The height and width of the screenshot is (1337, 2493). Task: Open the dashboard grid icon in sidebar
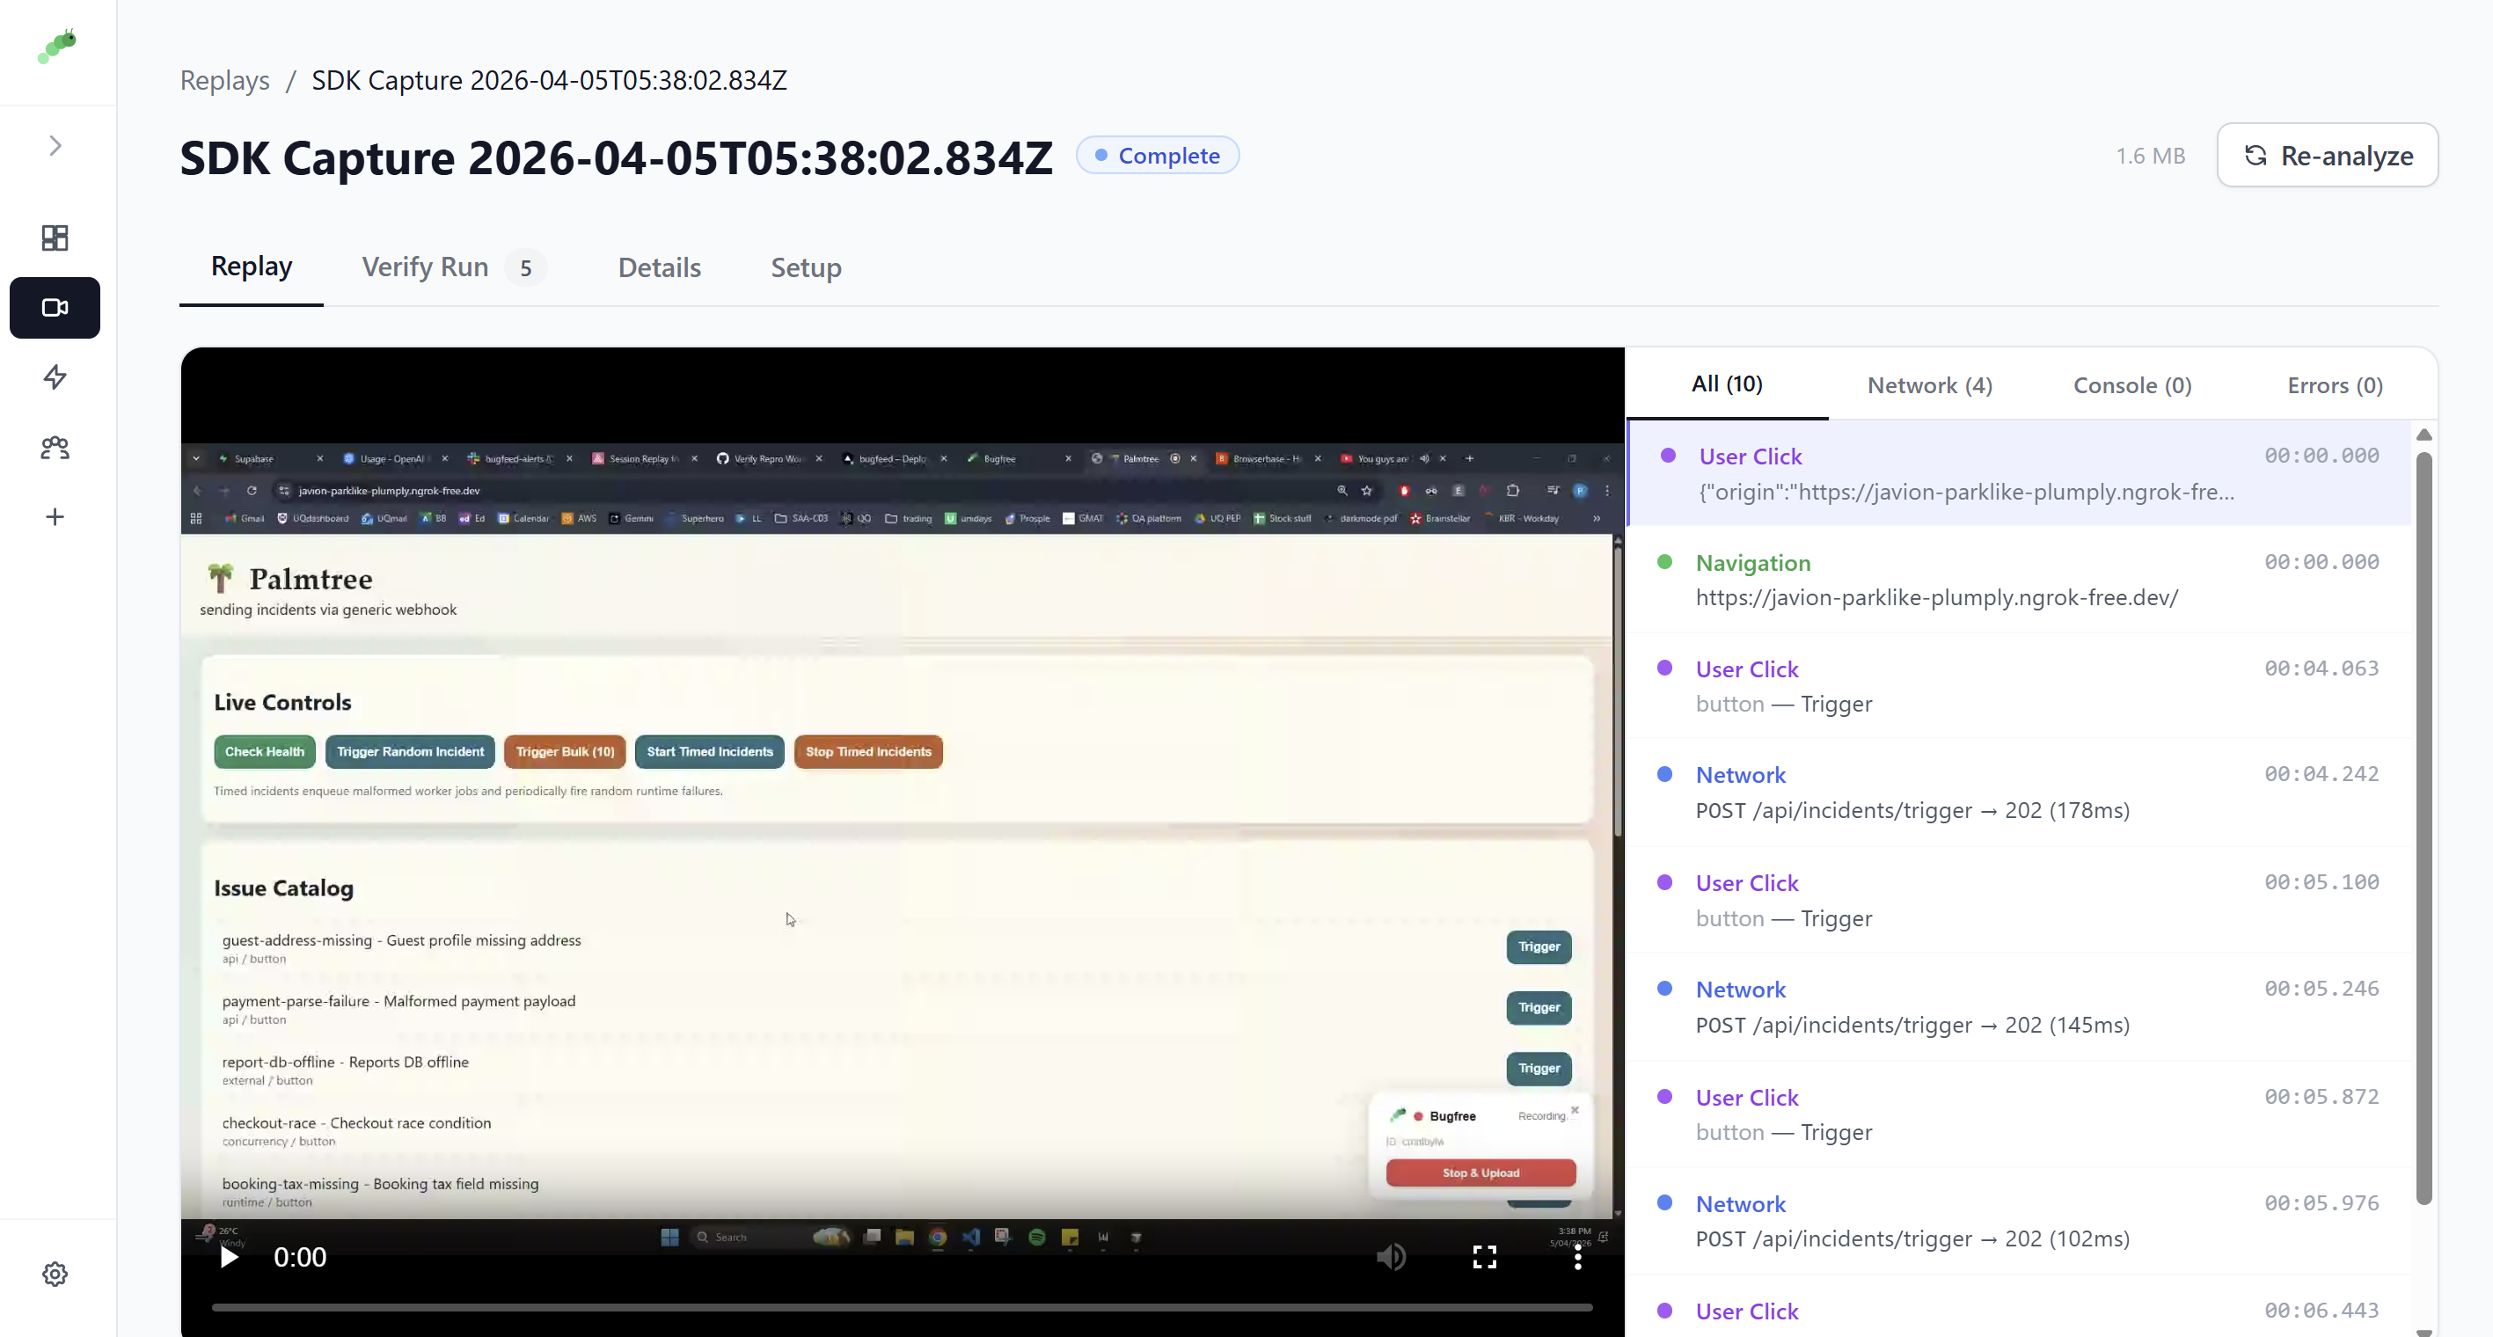click(x=55, y=237)
